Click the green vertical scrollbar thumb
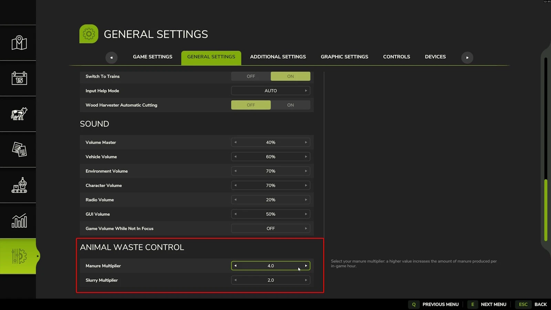Viewport: 551px width, 310px height. (x=546, y=210)
